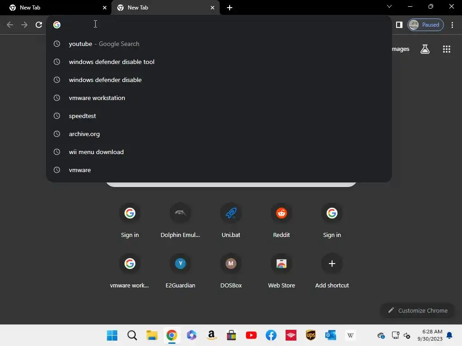The height and width of the screenshot is (346, 462).
Task: Click the clock icon beside speedtest
Action: coord(57,116)
